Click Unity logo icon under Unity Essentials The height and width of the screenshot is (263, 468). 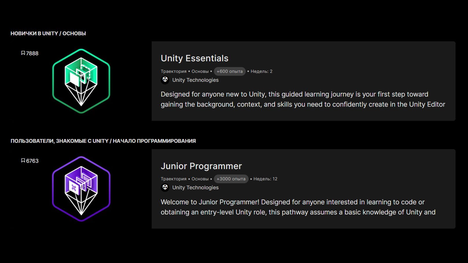(165, 80)
